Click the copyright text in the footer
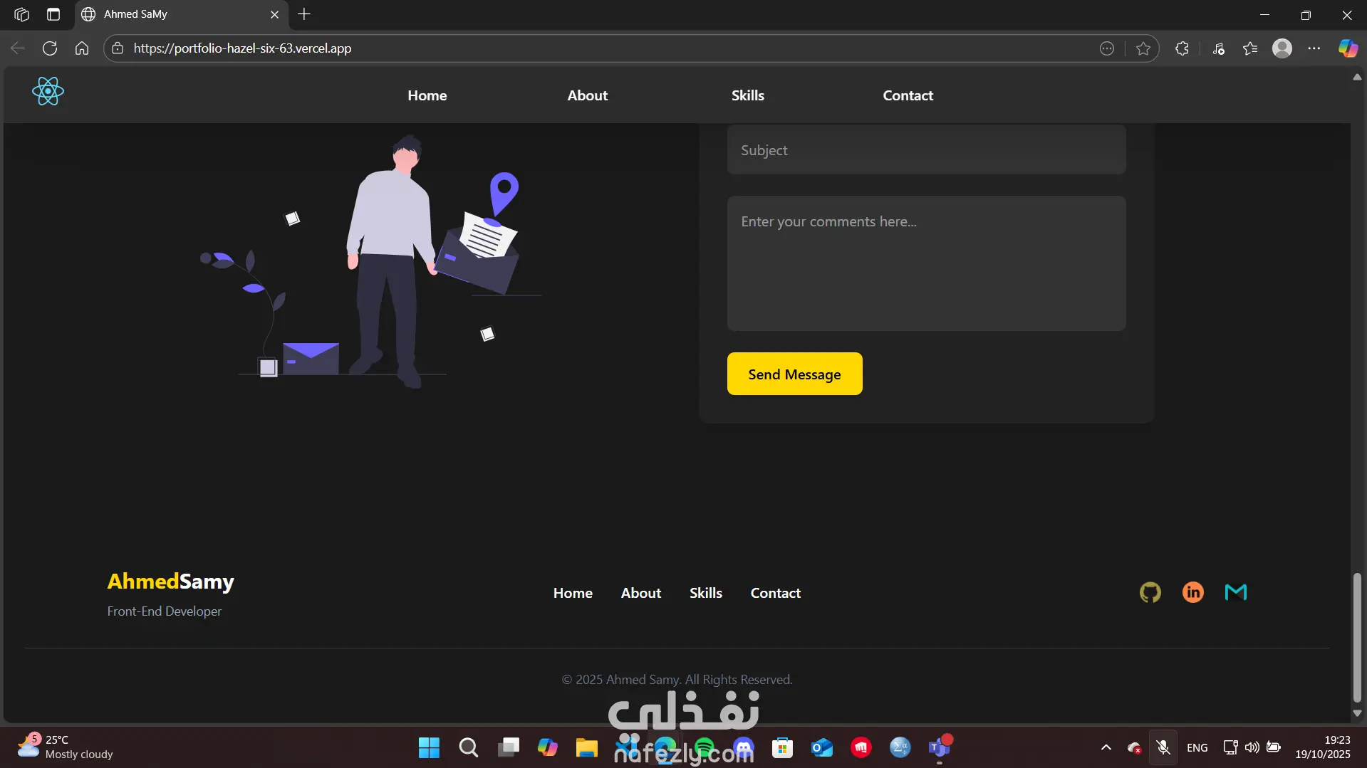This screenshot has width=1367, height=768. tap(677, 680)
